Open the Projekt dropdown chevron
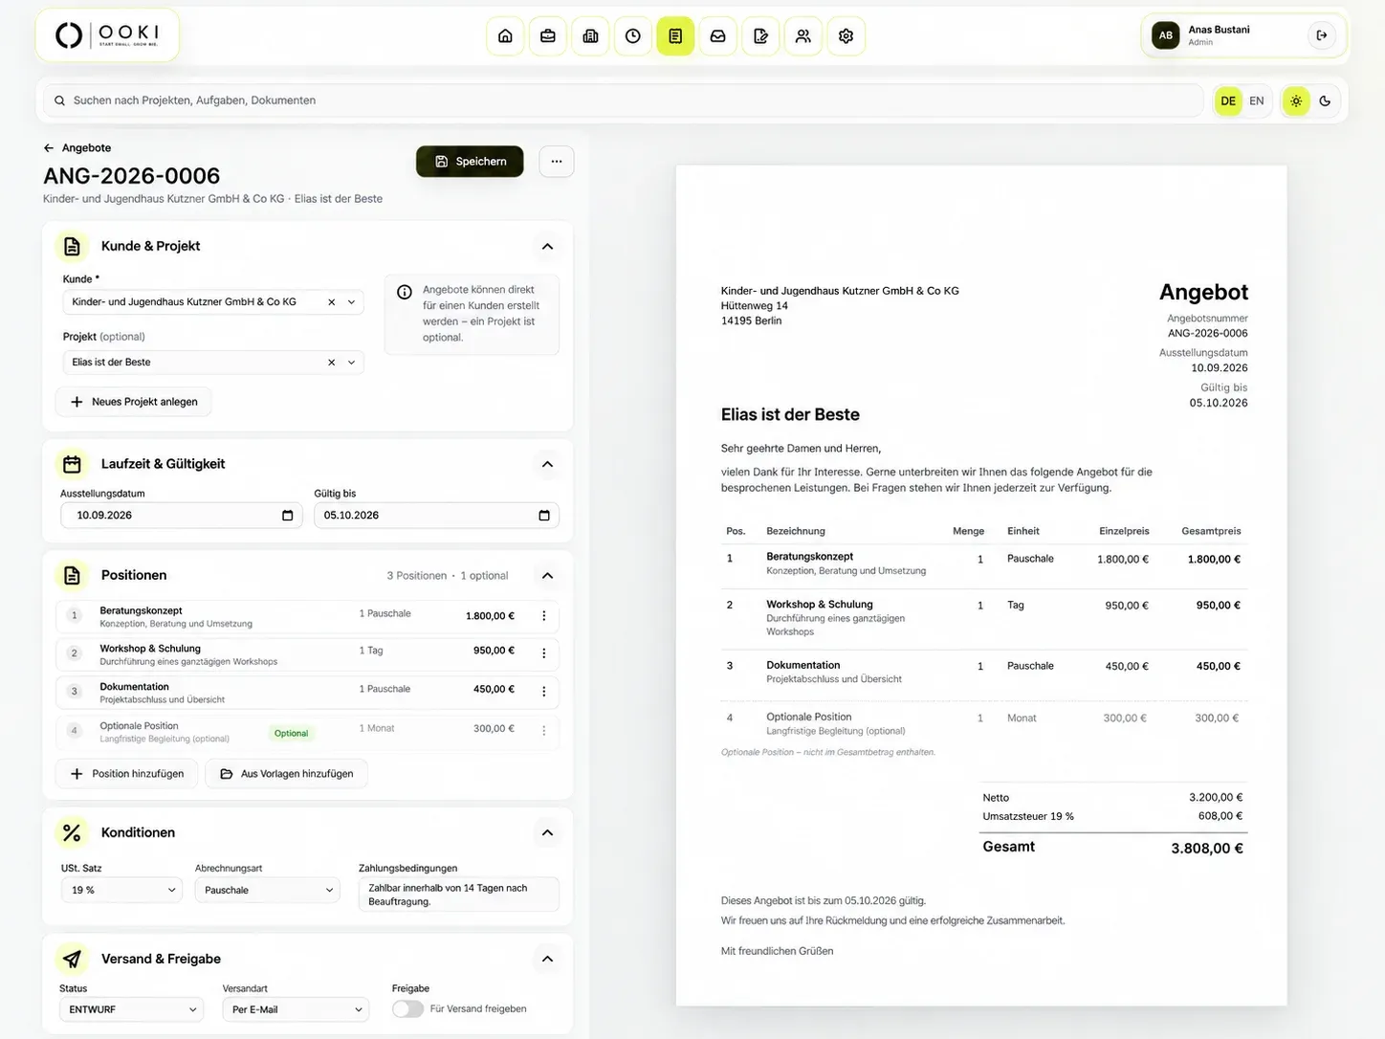Viewport: 1385px width, 1039px height. [x=351, y=363]
